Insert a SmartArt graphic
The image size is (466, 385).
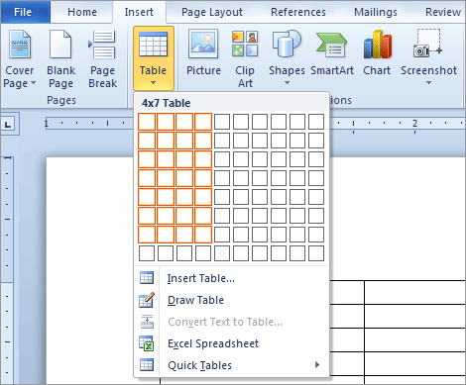point(332,53)
